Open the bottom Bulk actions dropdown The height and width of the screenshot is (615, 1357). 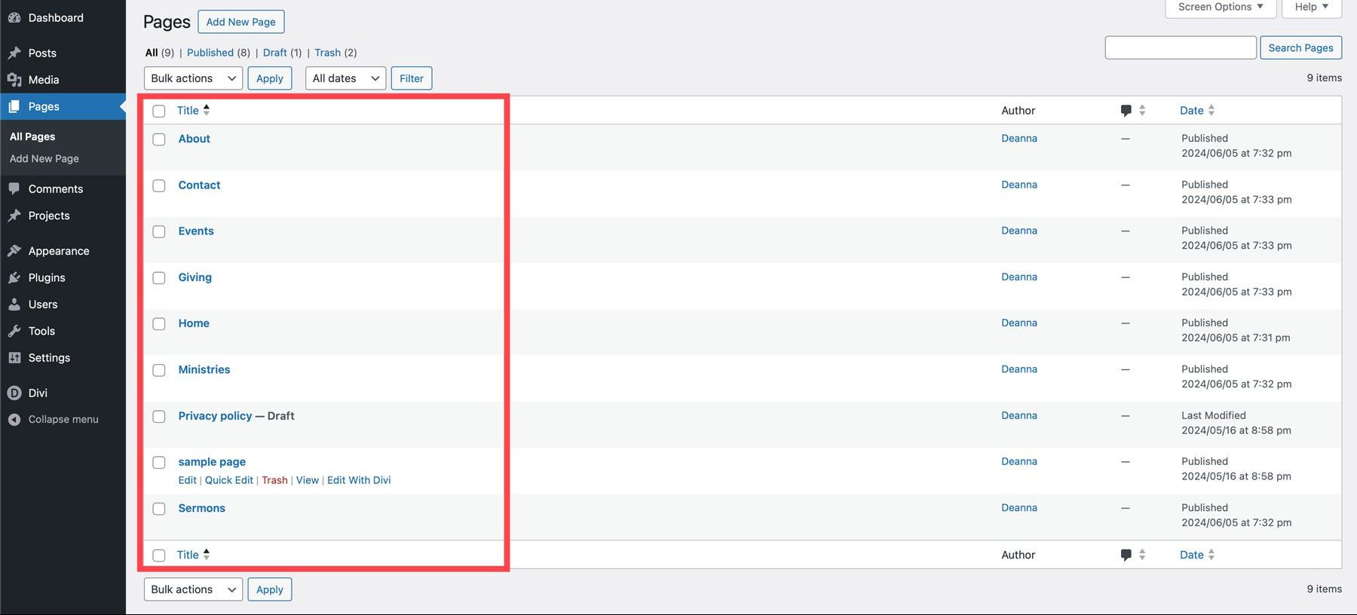coord(193,589)
